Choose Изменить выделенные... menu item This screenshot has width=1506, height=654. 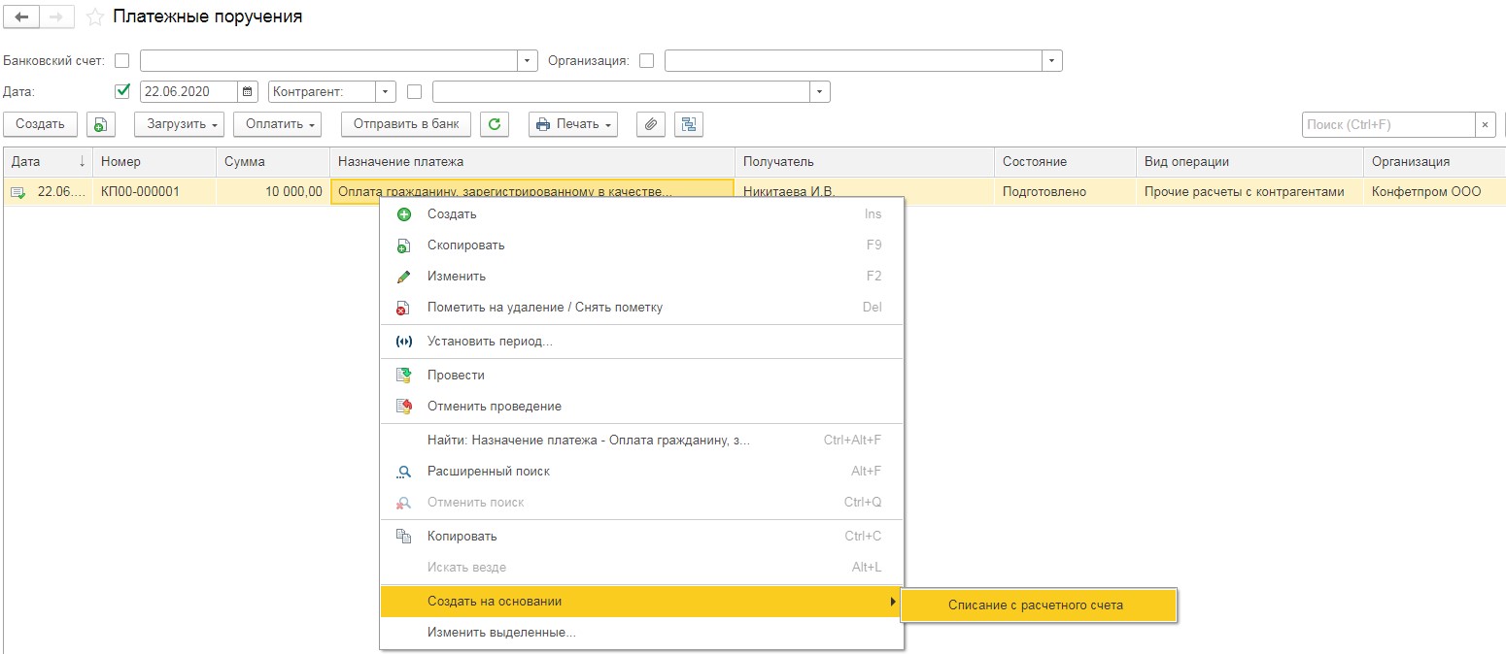tap(641, 632)
